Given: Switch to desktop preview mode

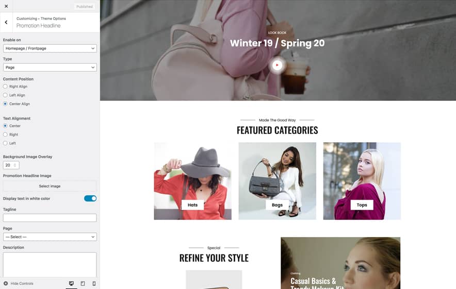Looking at the screenshot, I should coord(71,283).
